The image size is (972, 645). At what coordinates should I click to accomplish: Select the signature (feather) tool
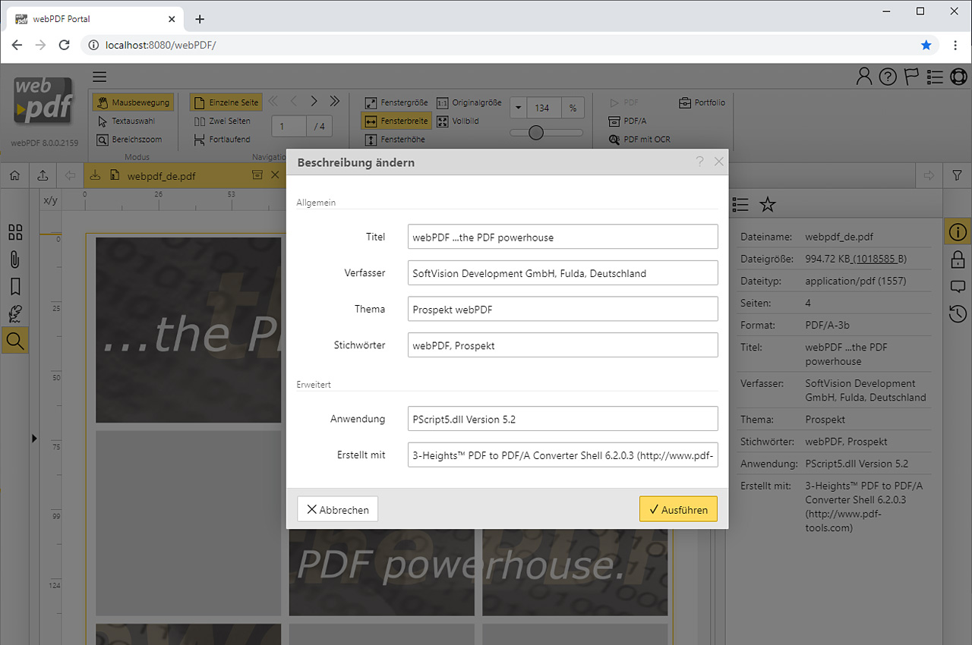point(15,313)
